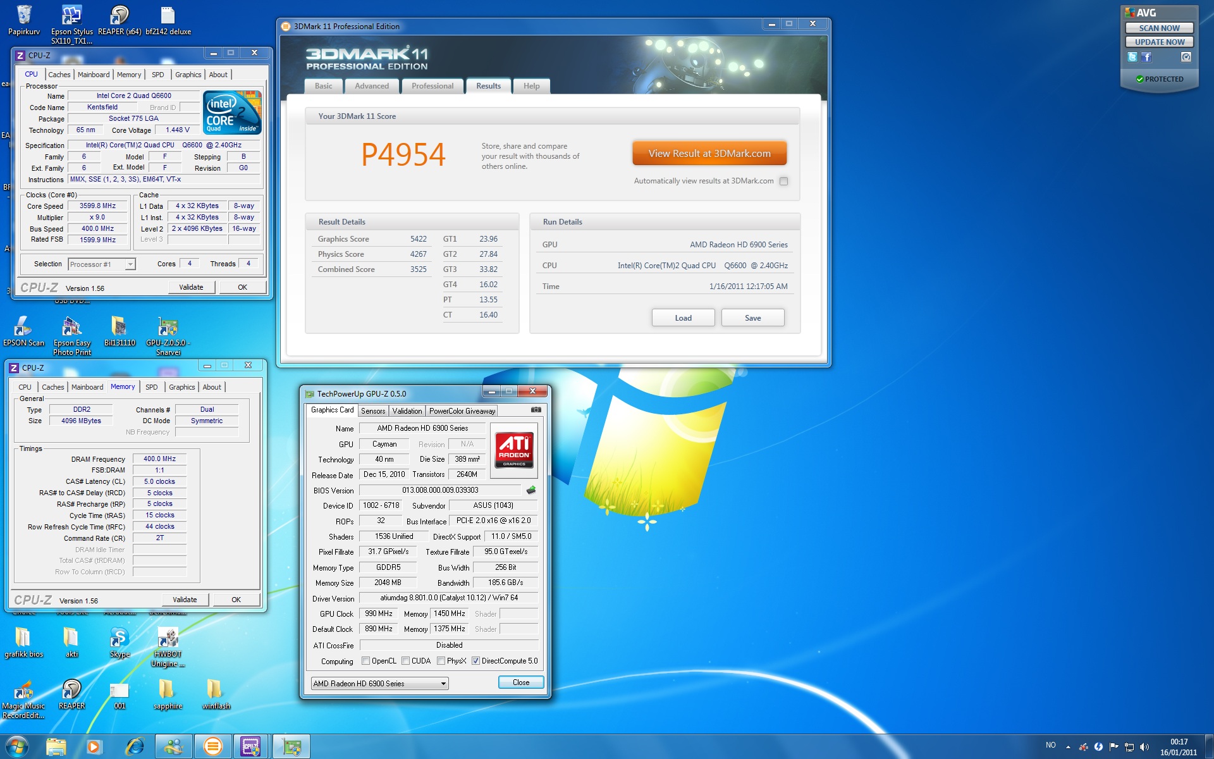The height and width of the screenshot is (759, 1214).
Task: Select Validation tab in GPU-Z
Action: coord(407,411)
